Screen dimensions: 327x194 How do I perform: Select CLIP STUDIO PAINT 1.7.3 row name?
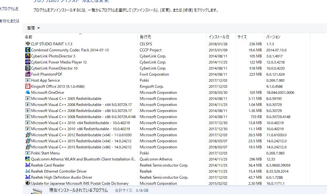point(51,44)
